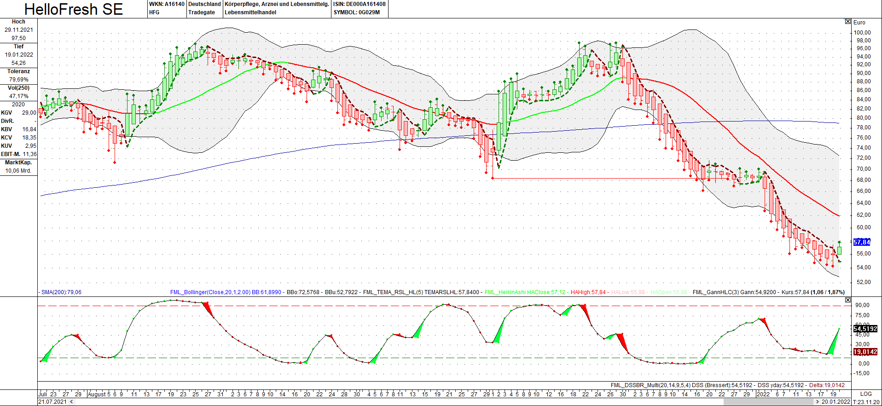Screen dimensions: 882x406
Task: Click the 100,00 price axis label
Action: tap(862, 33)
